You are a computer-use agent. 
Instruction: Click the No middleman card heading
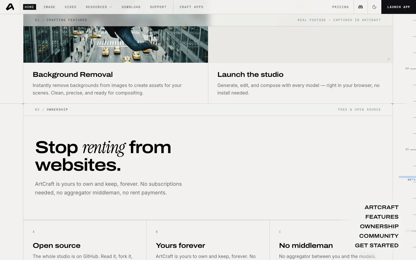tap(306, 246)
